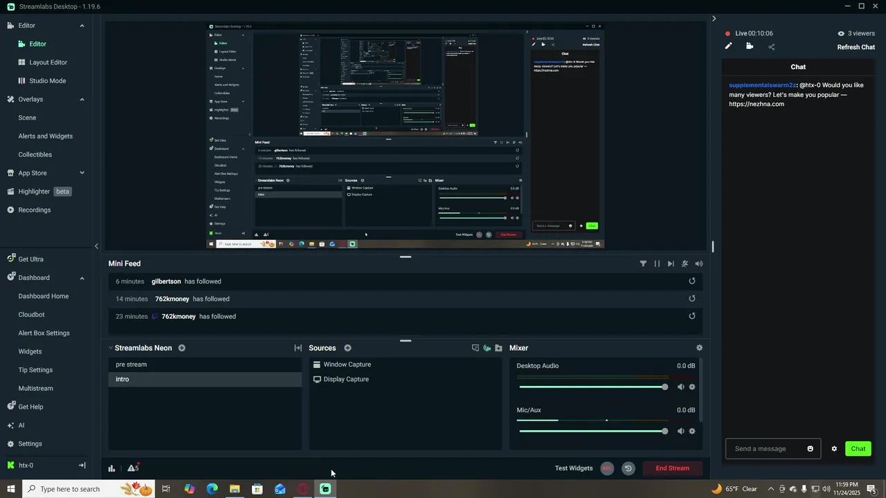Click the Mini Feed speaker volume icon

click(x=698, y=264)
